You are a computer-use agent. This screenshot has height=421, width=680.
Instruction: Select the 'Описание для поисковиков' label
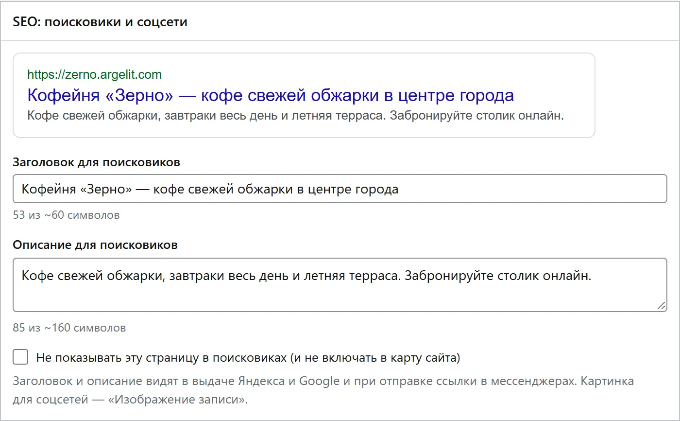(x=95, y=245)
